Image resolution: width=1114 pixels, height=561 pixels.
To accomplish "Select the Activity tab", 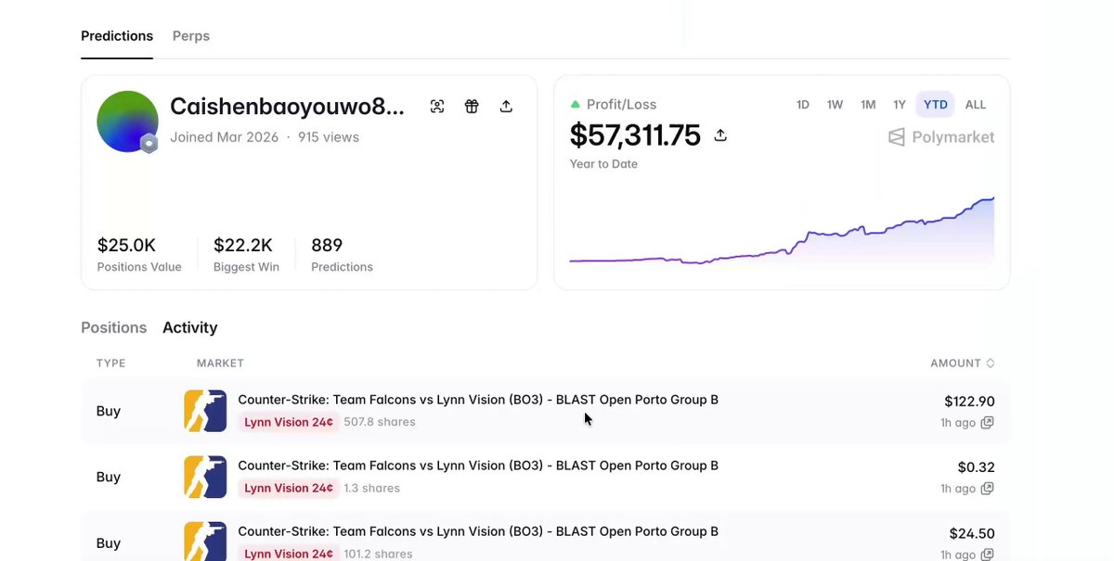I will click(x=190, y=327).
